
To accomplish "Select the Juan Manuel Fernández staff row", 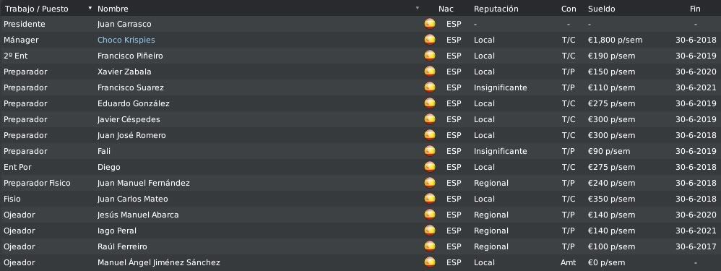I will click(360, 183).
